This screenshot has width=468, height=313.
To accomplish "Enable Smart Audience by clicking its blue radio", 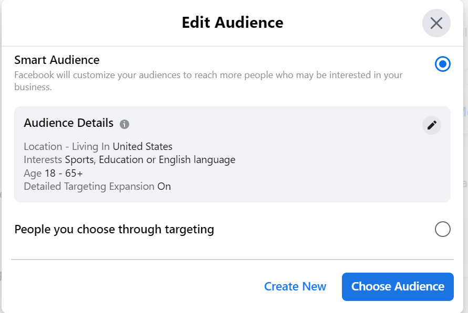I will point(443,63).
